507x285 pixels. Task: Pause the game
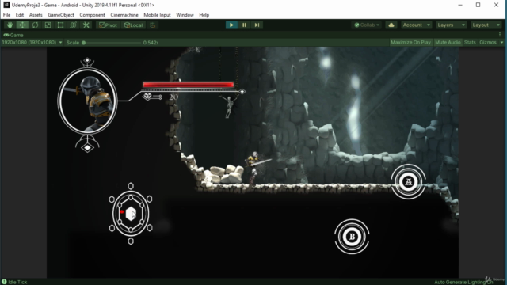[244, 25]
